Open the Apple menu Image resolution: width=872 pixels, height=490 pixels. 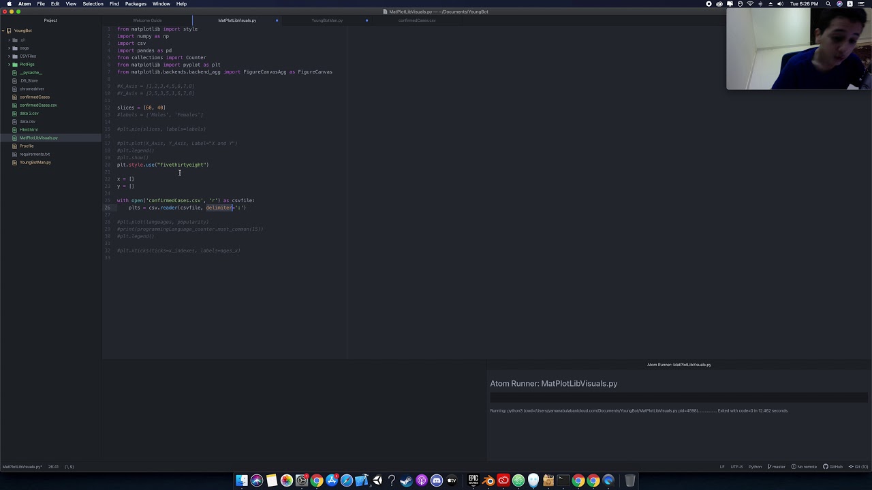9,4
